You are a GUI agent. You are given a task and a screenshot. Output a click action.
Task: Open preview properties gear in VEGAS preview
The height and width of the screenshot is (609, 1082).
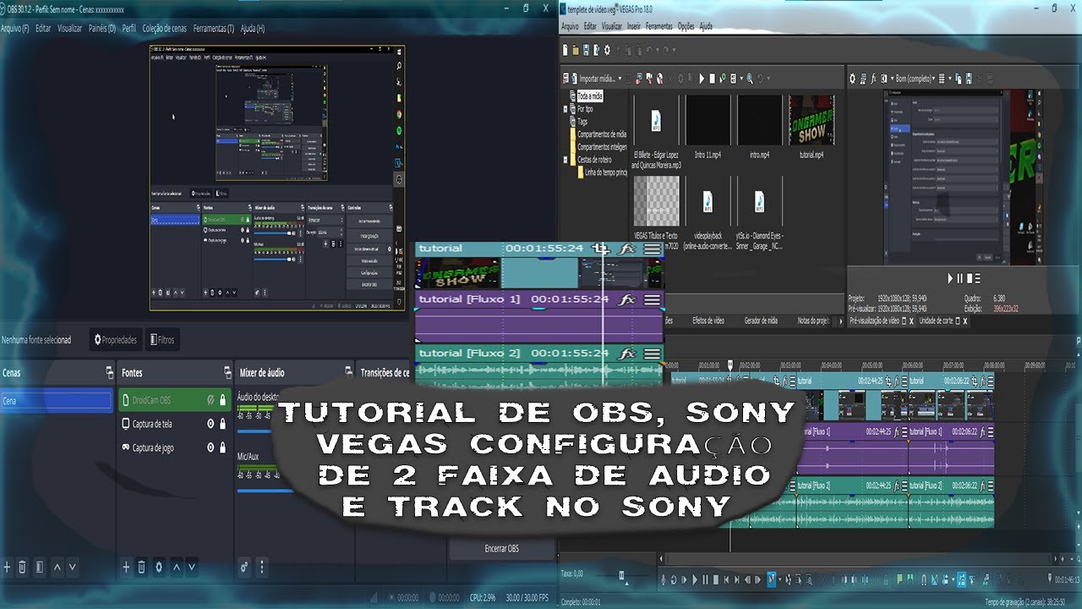[x=852, y=78]
